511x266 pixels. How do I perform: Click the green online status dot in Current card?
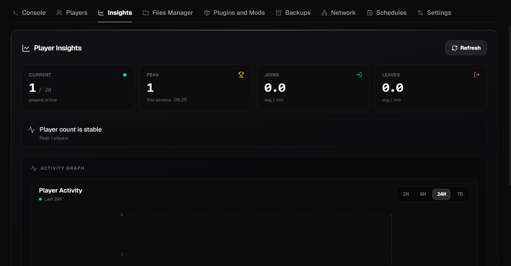125,75
